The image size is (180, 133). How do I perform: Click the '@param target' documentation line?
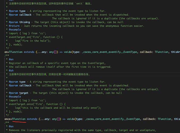coord(64,93)
